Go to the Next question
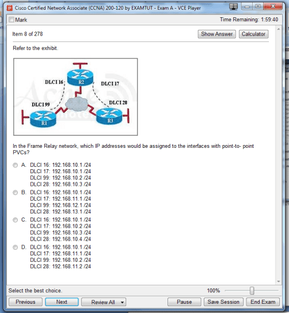Image resolution: width=289 pixels, height=313 pixels. [x=62, y=302]
